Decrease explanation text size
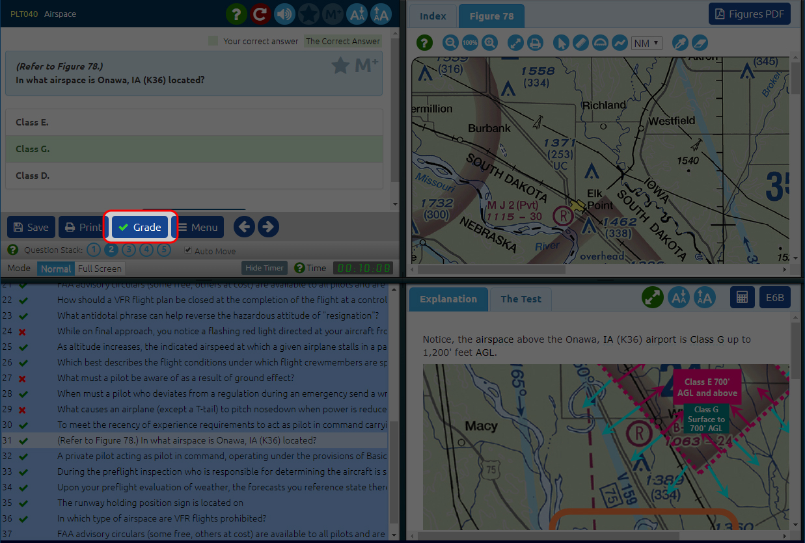Image resolution: width=805 pixels, height=543 pixels. pos(679,298)
